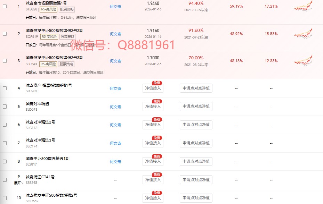Click 净值接入 for 诚奇盈发中证500指数增强2号 row 10
Screen dimensions: 323x204
[x=153, y=198]
